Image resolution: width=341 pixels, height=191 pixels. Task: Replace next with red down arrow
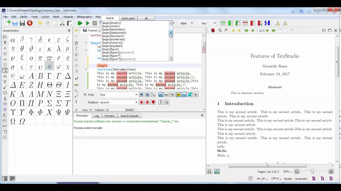pyautogui.click(x=141, y=102)
